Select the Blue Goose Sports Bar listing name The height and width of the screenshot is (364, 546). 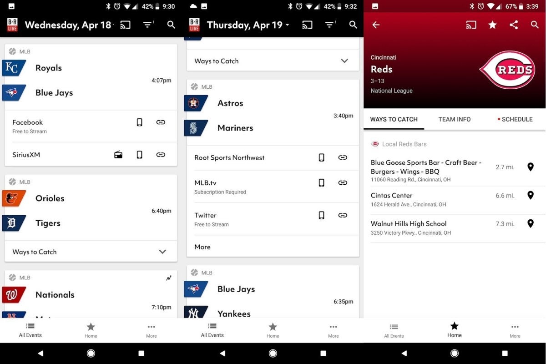tap(426, 167)
